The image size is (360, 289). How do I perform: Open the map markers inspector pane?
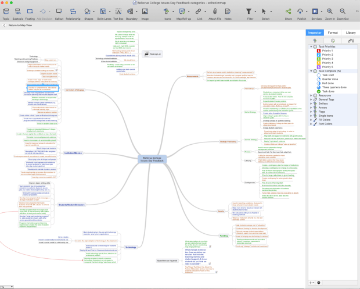315,41
